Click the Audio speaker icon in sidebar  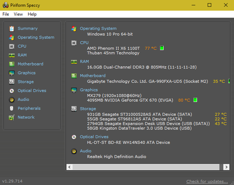coord(12,99)
